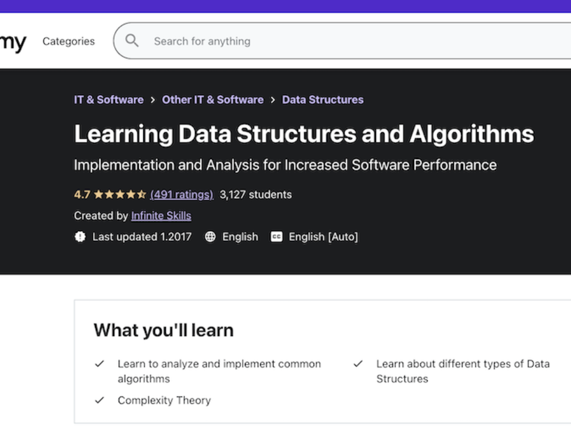Open Data Structures breadcrumb link
571x437 pixels.
[323, 100]
